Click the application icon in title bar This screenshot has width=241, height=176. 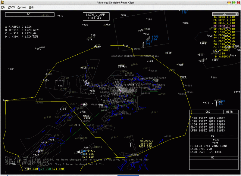click(3, 2)
